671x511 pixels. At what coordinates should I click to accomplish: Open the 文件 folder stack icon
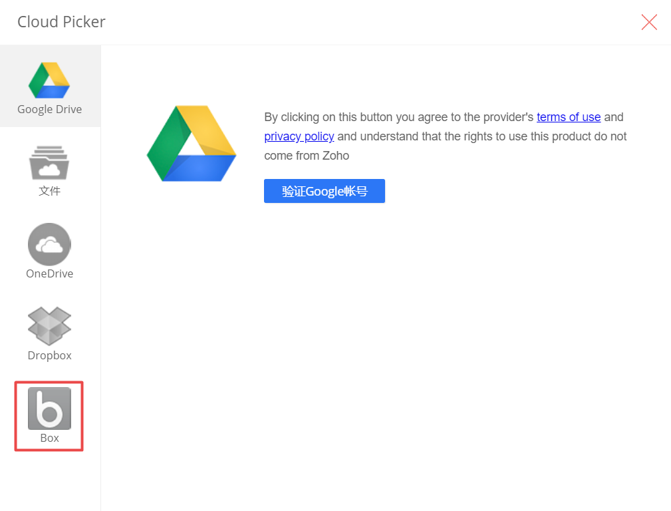(50, 162)
